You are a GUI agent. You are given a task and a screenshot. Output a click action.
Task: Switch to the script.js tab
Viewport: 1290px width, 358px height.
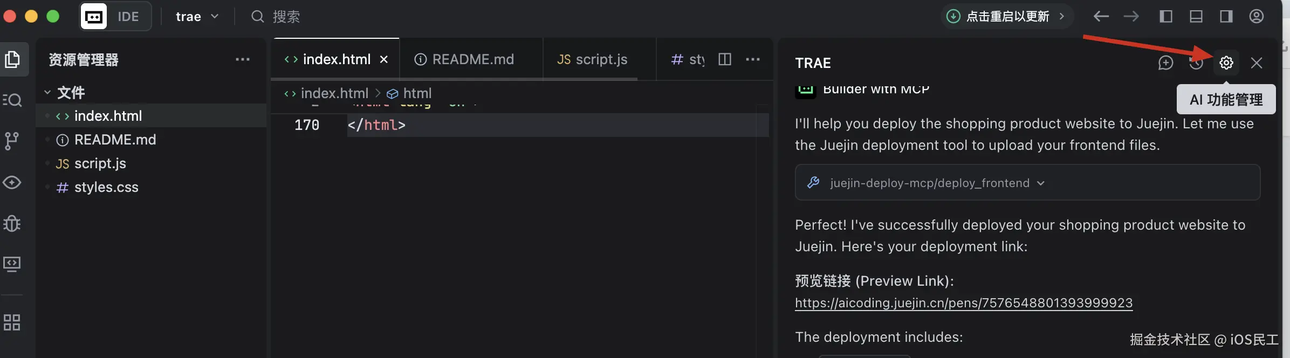593,59
